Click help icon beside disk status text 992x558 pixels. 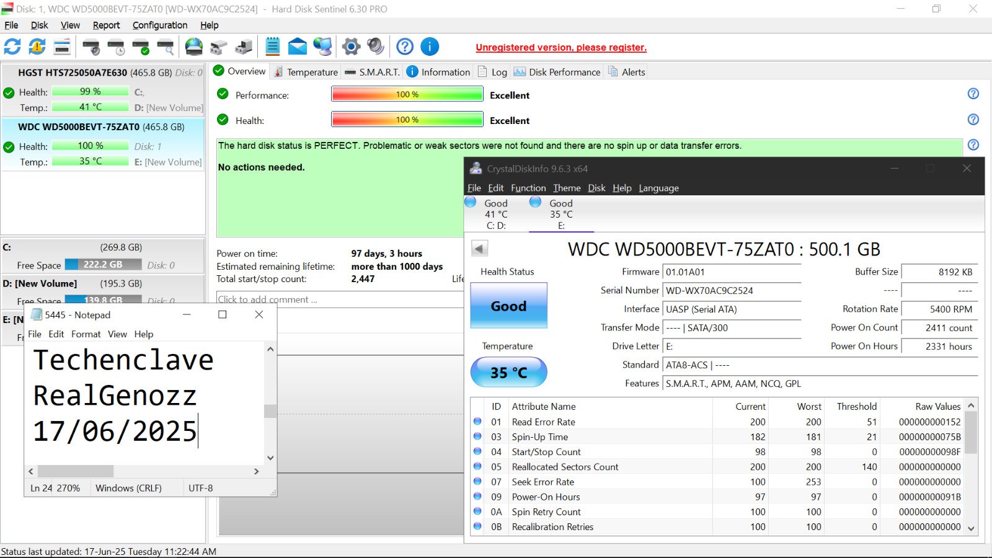click(973, 144)
